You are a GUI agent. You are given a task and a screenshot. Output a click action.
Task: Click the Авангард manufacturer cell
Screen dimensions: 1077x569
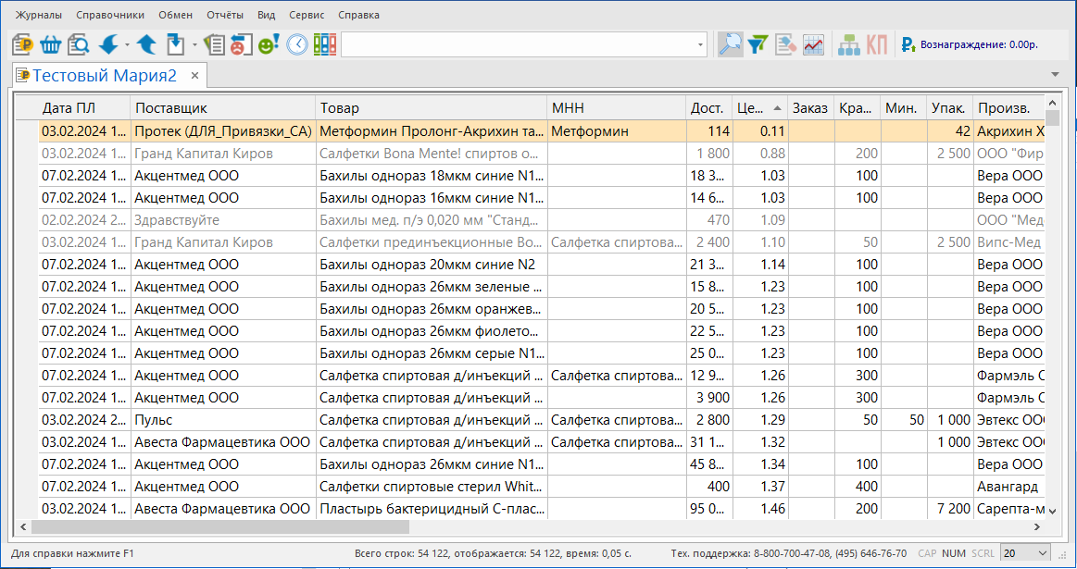(x=1008, y=487)
